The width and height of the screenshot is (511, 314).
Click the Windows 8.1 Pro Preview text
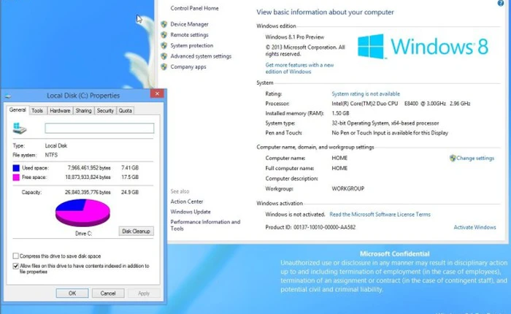pos(295,37)
